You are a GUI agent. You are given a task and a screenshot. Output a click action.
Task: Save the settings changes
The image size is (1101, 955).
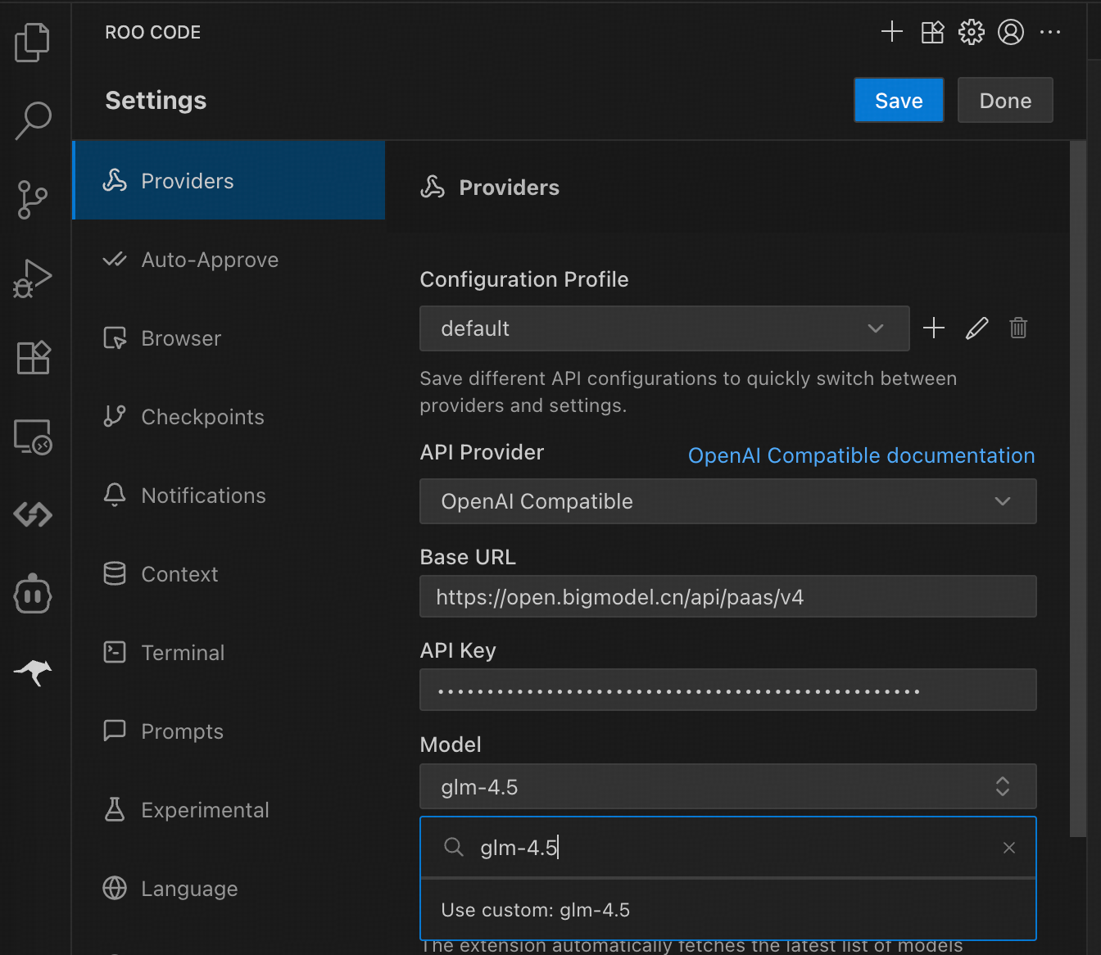(899, 100)
